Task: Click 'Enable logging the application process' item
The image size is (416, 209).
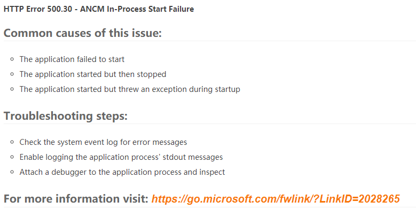Action: point(121,157)
